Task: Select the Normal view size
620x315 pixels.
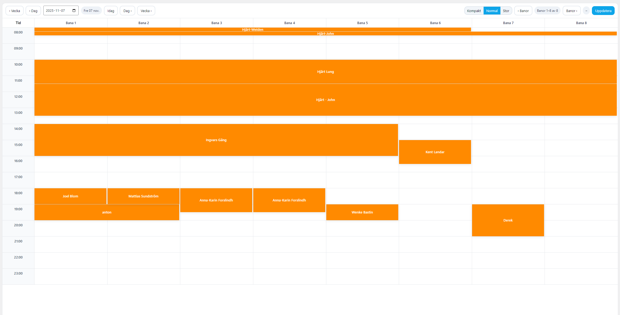Action: (x=492, y=11)
